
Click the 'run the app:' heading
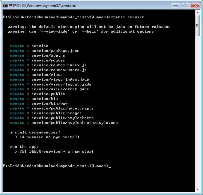(x=24, y=147)
